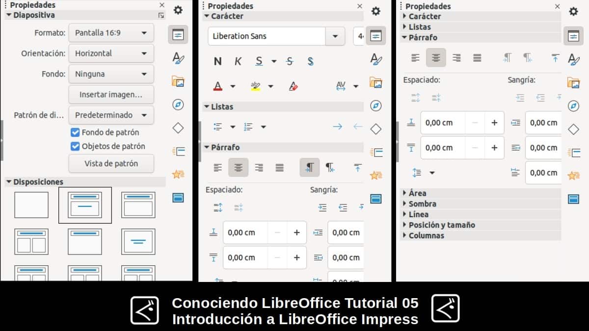Toggle underline S in the Liberation Sans panel
This screenshot has width=589, height=331.
click(259, 61)
